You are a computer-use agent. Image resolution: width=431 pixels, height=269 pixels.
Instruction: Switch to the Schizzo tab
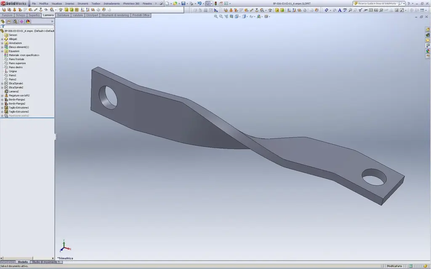click(20, 15)
